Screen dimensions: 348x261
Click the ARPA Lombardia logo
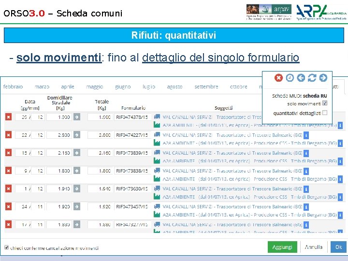(x=321, y=13)
